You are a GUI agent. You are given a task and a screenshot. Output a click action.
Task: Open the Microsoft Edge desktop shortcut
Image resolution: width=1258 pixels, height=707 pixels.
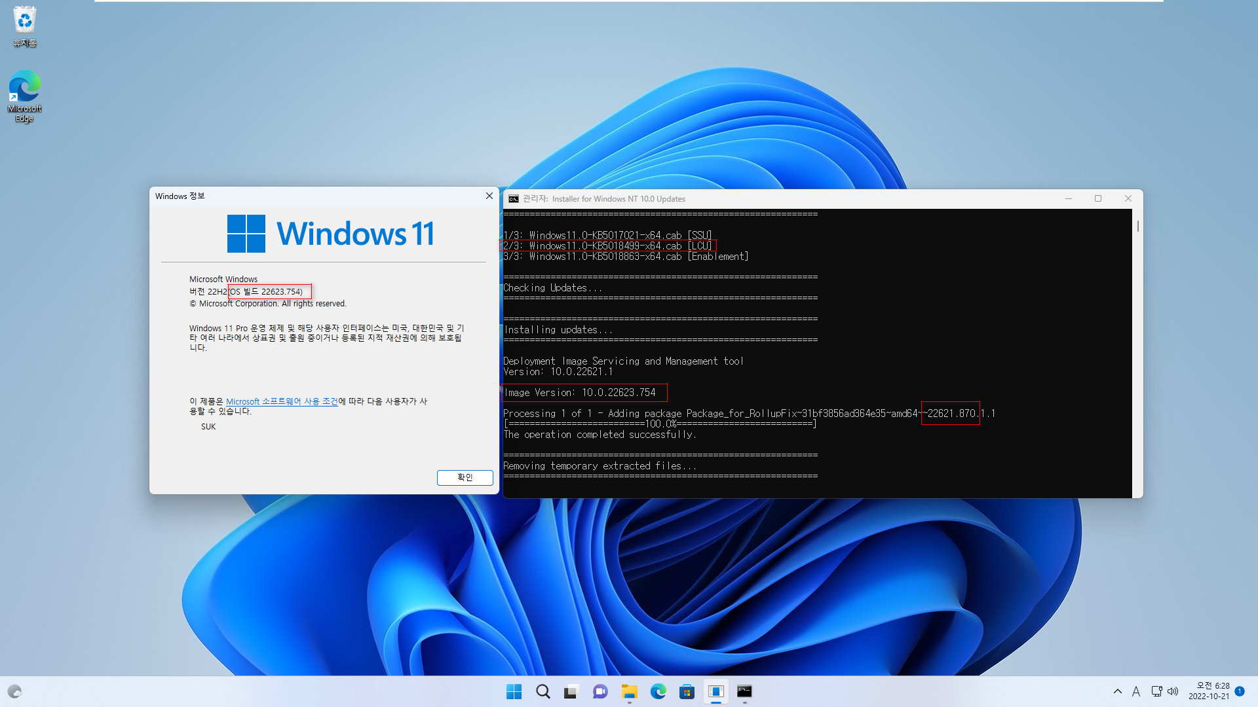coord(24,96)
